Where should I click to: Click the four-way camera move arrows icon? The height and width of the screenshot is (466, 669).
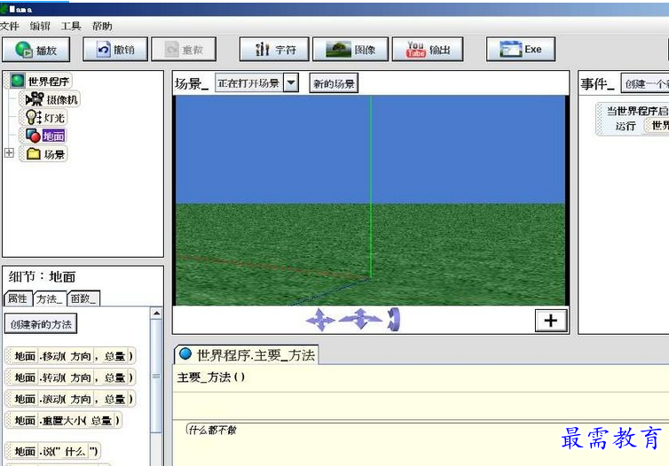coord(320,320)
